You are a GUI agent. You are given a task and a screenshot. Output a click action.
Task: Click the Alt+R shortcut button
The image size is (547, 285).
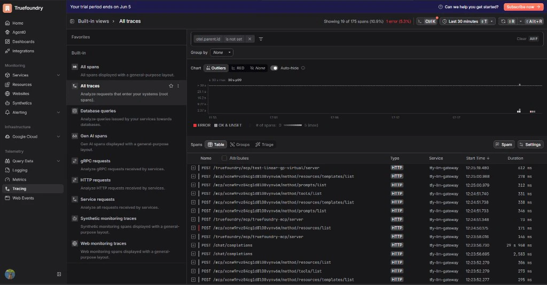click(x=534, y=21)
